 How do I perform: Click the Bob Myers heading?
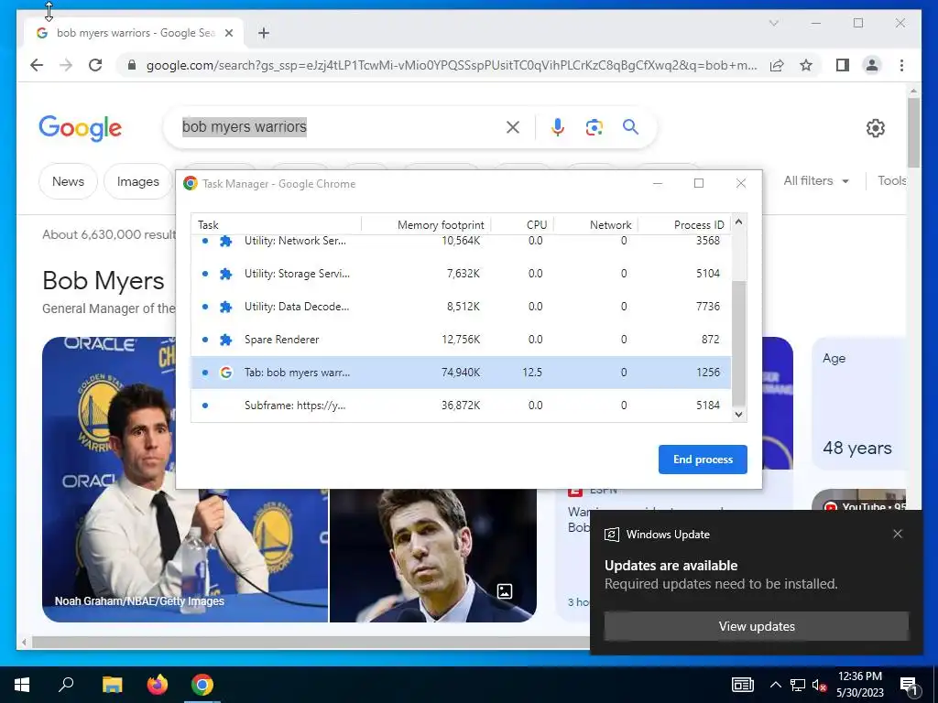click(104, 280)
